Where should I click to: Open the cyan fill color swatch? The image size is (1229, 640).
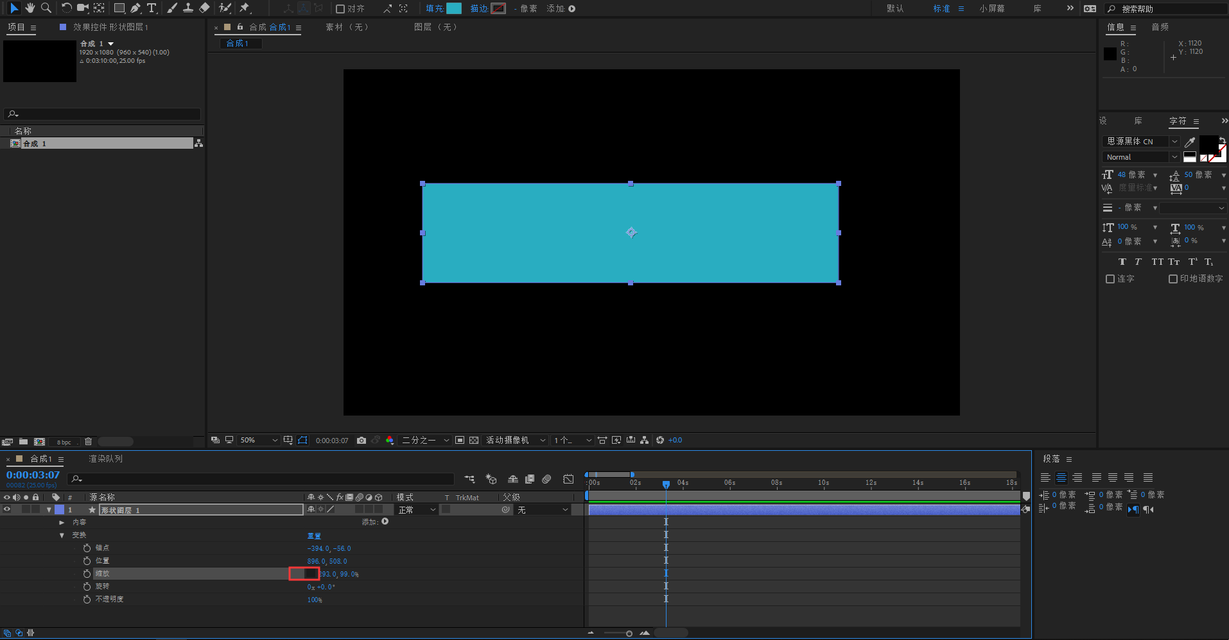click(454, 8)
